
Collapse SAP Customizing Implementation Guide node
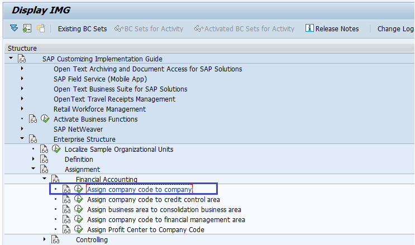(11, 58)
